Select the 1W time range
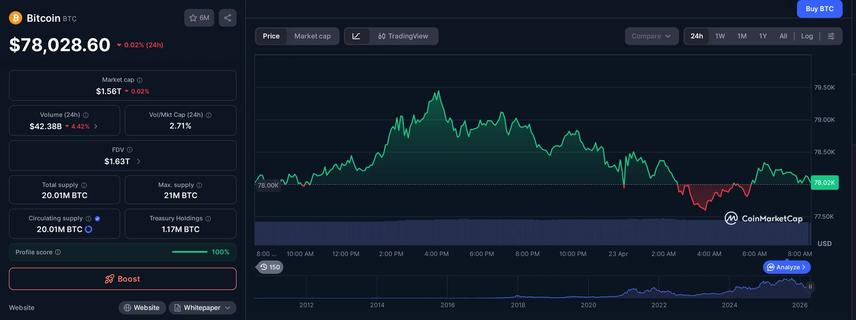856x320 pixels. coord(720,36)
